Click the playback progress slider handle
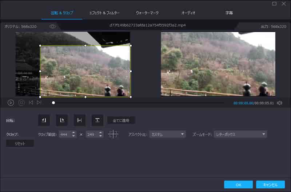291x192 pixels. point(53,103)
